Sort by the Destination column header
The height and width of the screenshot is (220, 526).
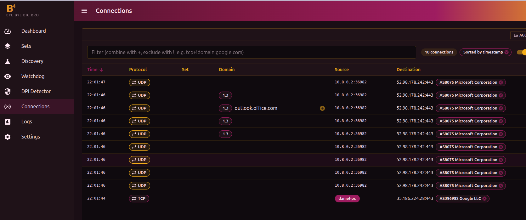(x=408, y=70)
